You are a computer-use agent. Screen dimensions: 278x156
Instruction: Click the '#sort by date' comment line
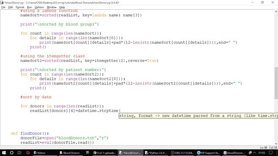[36, 97]
